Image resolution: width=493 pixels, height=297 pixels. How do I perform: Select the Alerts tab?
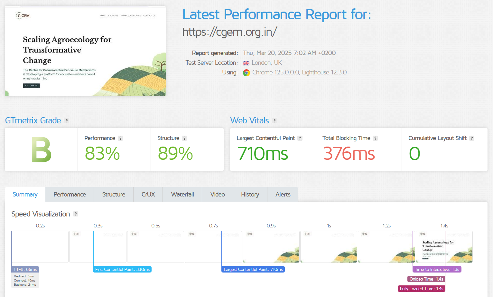pos(283,194)
